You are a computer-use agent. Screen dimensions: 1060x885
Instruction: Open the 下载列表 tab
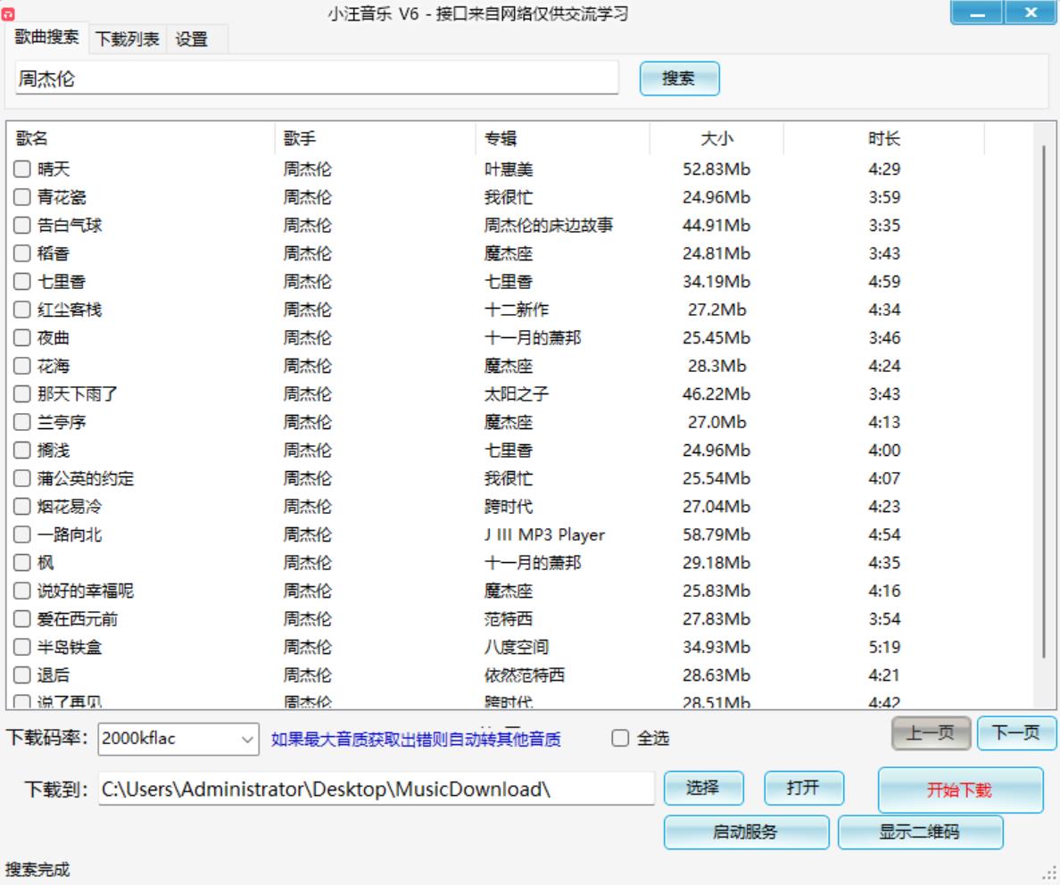pyautogui.click(x=127, y=39)
